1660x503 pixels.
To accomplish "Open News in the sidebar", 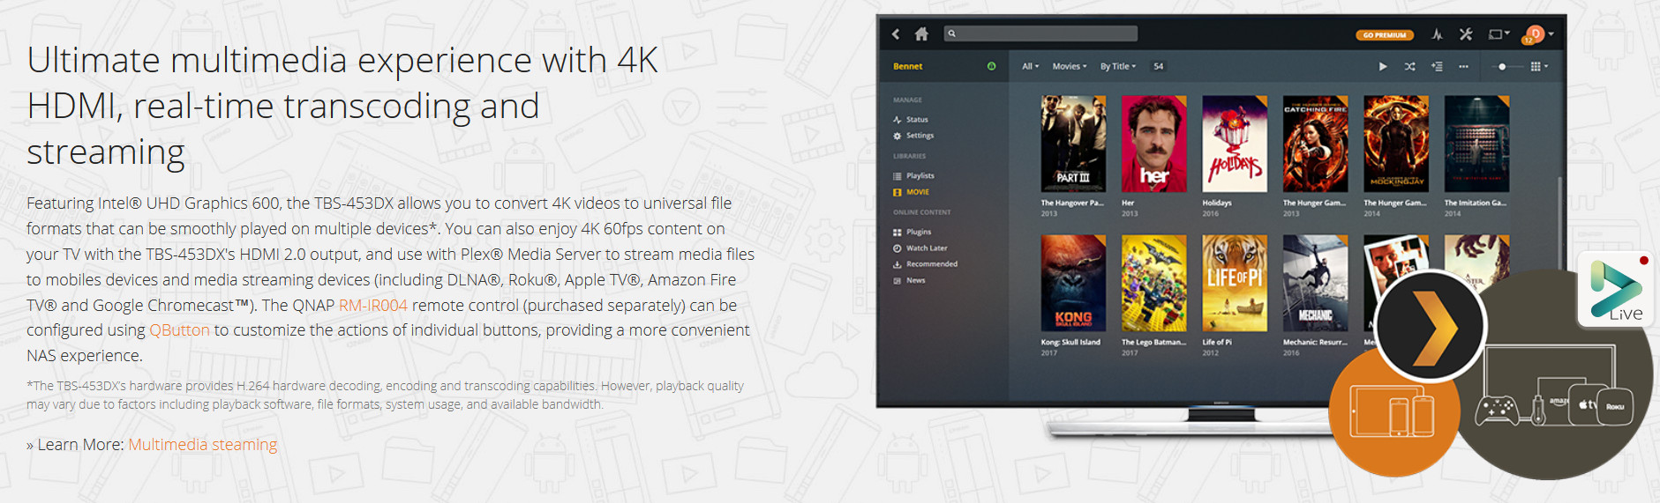I will 909,280.
